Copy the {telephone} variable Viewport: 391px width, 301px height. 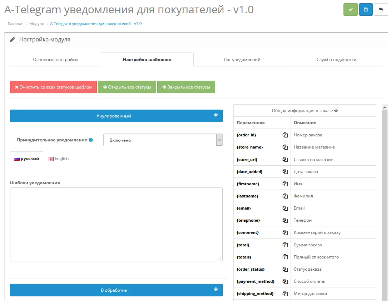(285, 220)
